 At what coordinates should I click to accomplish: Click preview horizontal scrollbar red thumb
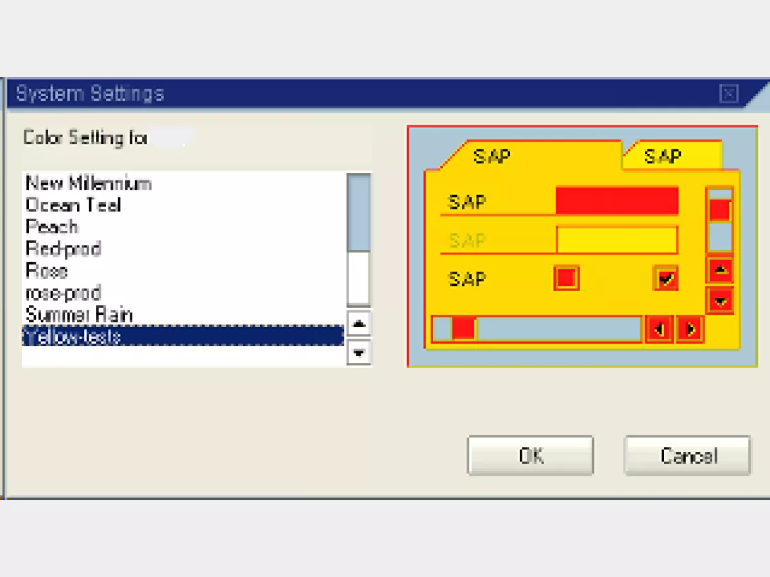click(463, 329)
